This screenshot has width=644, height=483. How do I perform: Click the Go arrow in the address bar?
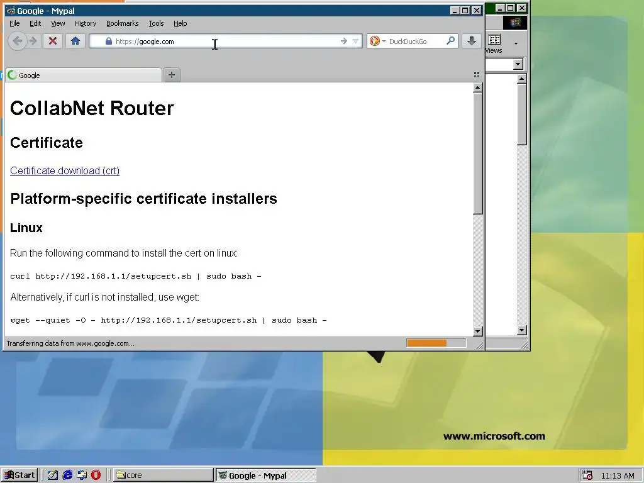pyautogui.click(x=344, y=41)
